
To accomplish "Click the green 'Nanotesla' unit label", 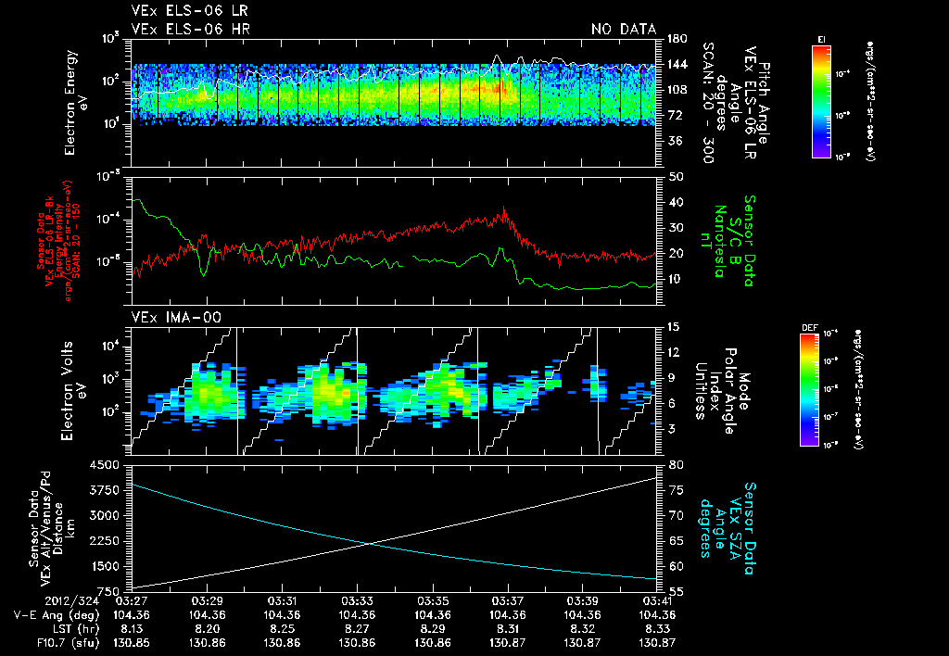I will click(720, 240).
